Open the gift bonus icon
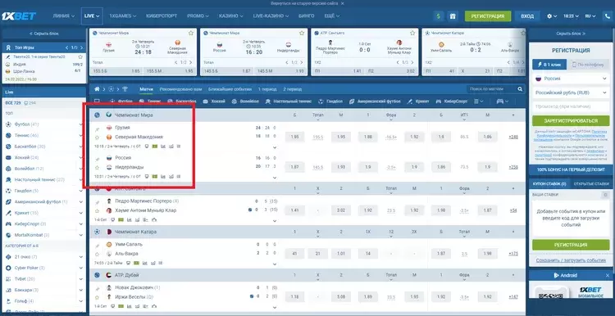The width and height of the screenshot is (615, 316). point(453,16)
